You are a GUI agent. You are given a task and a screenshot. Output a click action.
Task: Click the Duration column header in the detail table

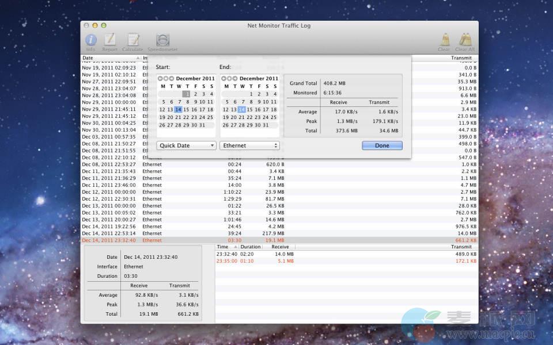click(x=251, y=247)
